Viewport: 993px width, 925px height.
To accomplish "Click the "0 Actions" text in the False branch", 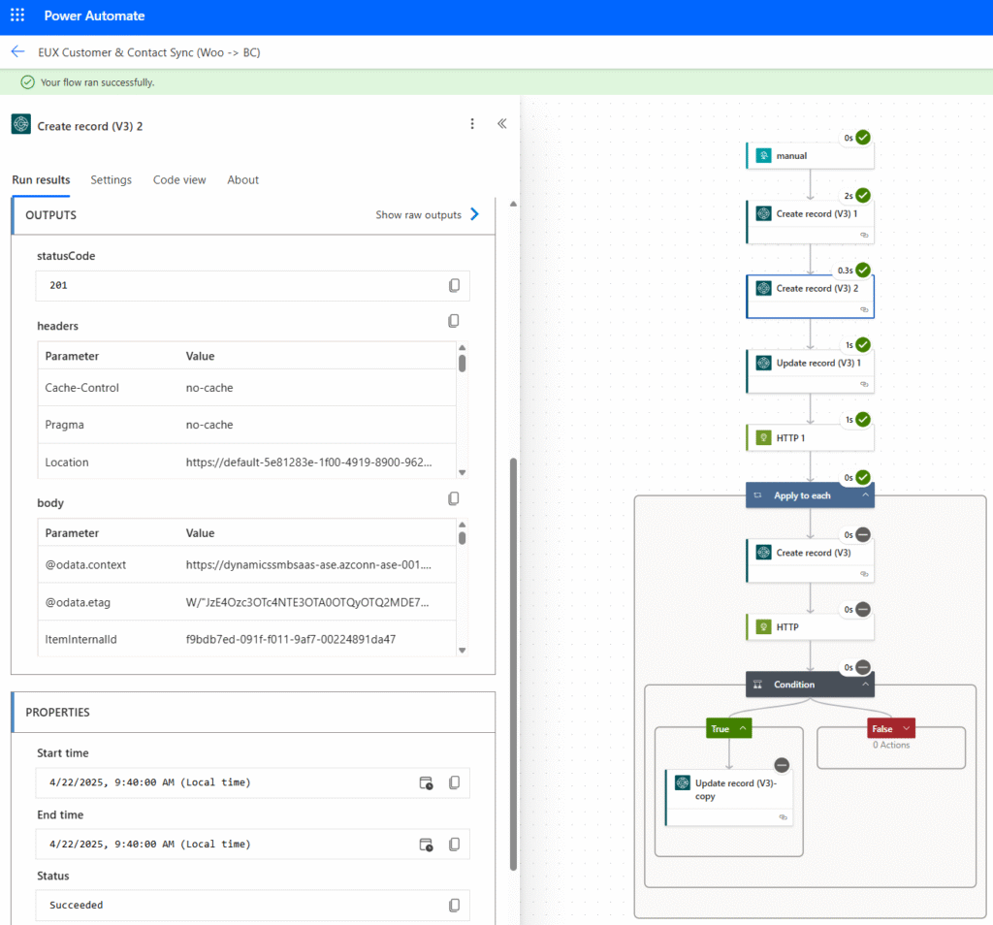I will tap(891, 745).
